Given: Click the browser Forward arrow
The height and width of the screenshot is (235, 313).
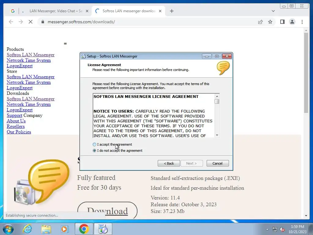Looking at the screenshot, I should 21,22.
